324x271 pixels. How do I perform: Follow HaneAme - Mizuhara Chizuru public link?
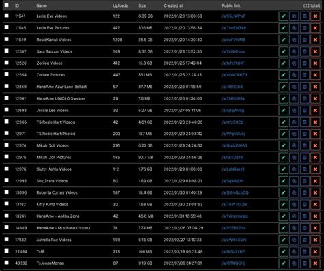(234, 228)
